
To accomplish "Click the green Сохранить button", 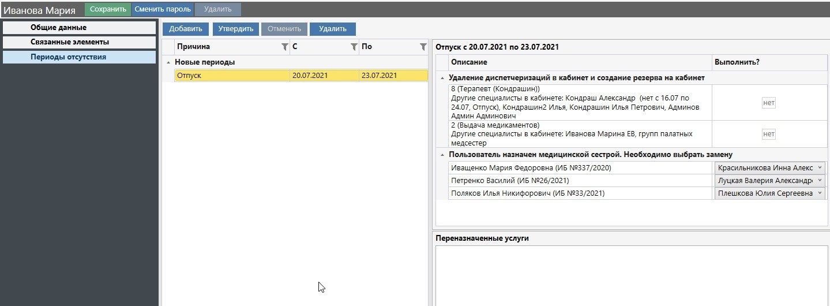I will 108,9.
